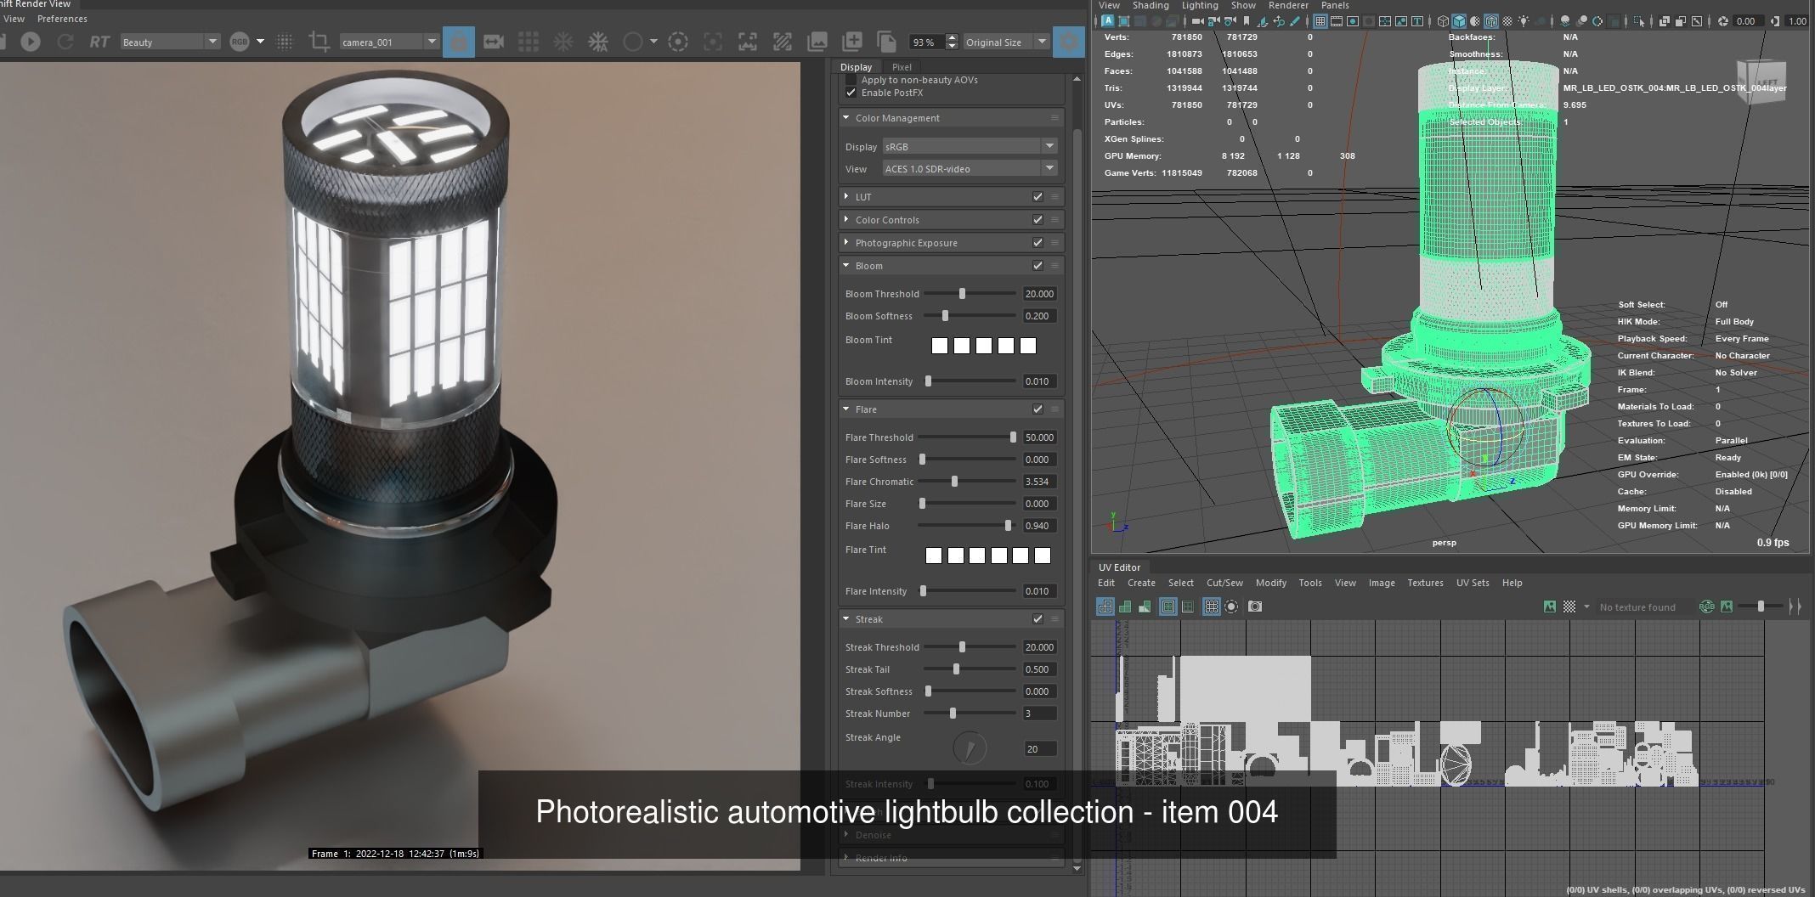Toggle the Color Controls checkbox
The height and width of the screenshot is (897, 1815).
(x=1038, y=219)
